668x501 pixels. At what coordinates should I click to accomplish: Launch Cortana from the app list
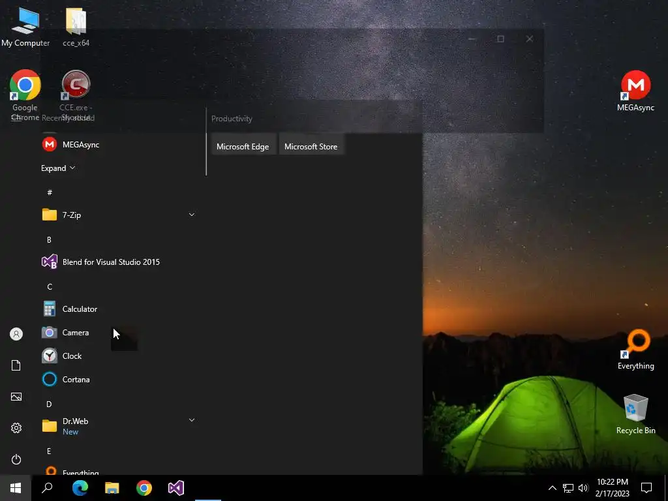(x=118, y=379)
